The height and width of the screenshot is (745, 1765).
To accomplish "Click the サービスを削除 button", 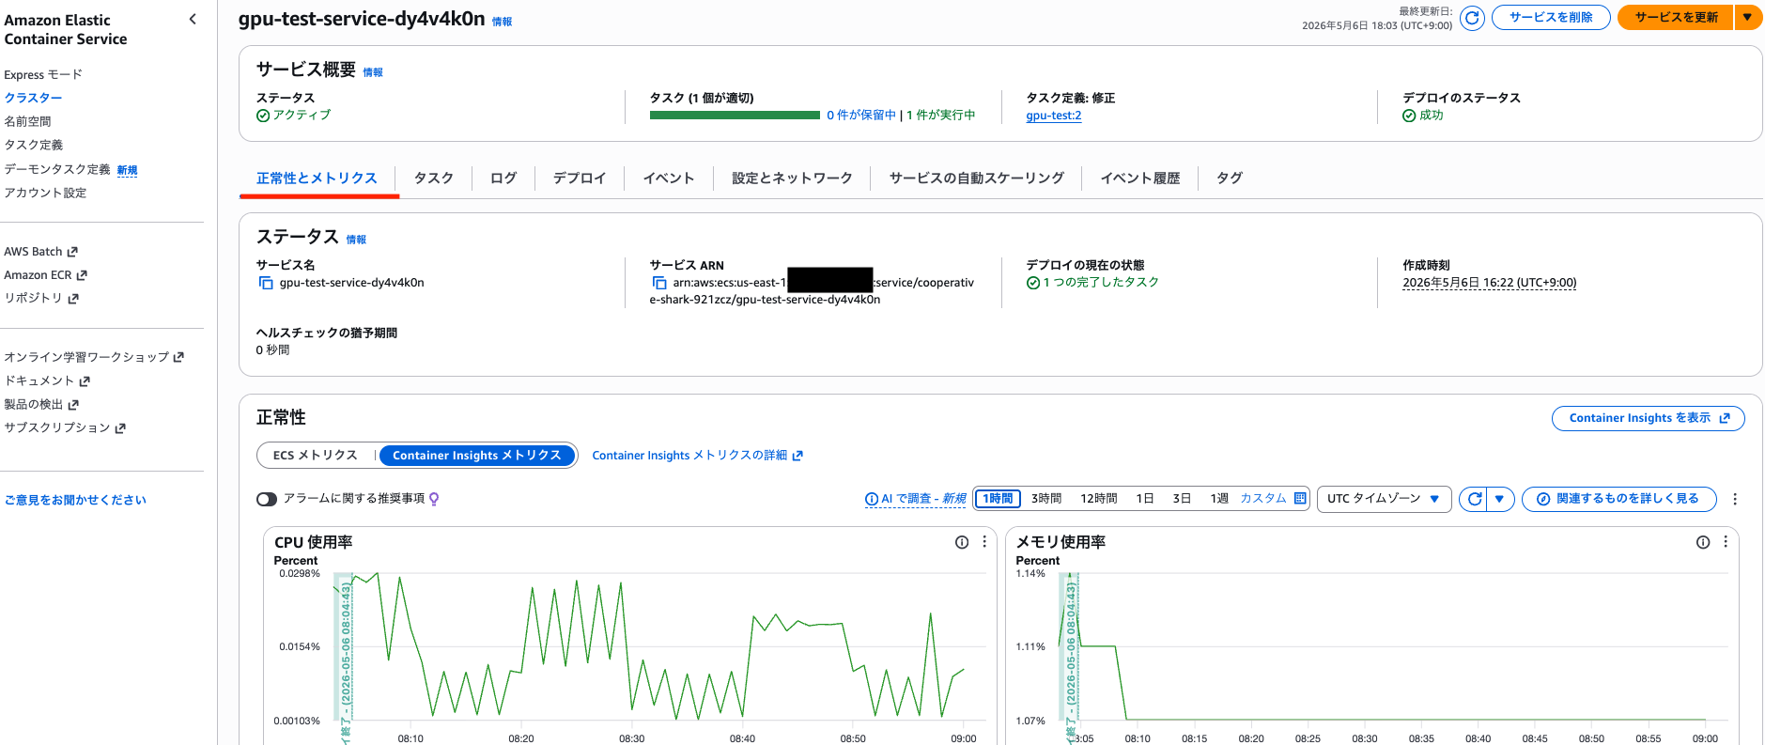I will 1551,17.
